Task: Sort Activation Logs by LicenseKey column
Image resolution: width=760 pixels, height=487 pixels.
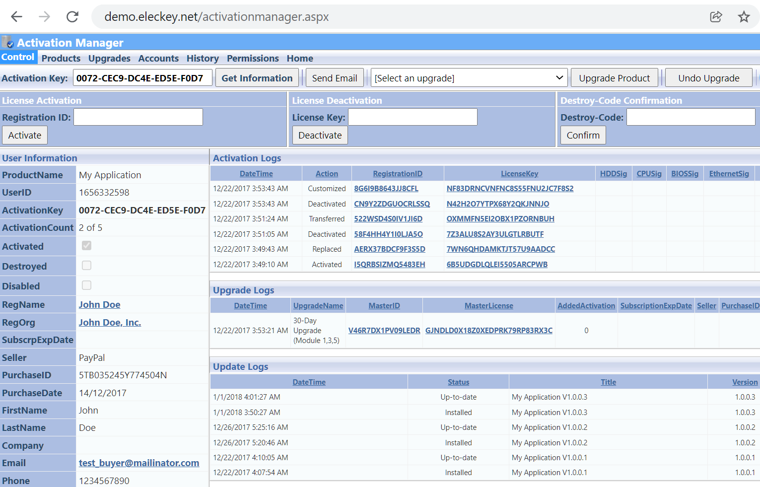Action: tap(519, 174)
